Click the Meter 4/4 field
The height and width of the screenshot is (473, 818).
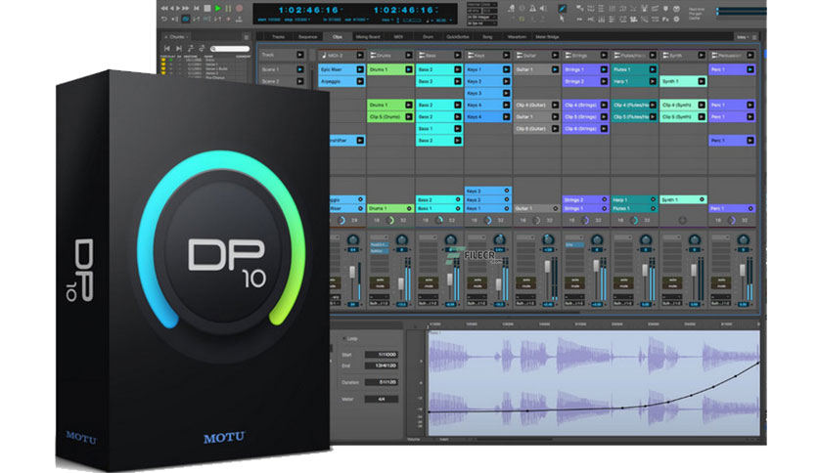[x=382, y=399]
